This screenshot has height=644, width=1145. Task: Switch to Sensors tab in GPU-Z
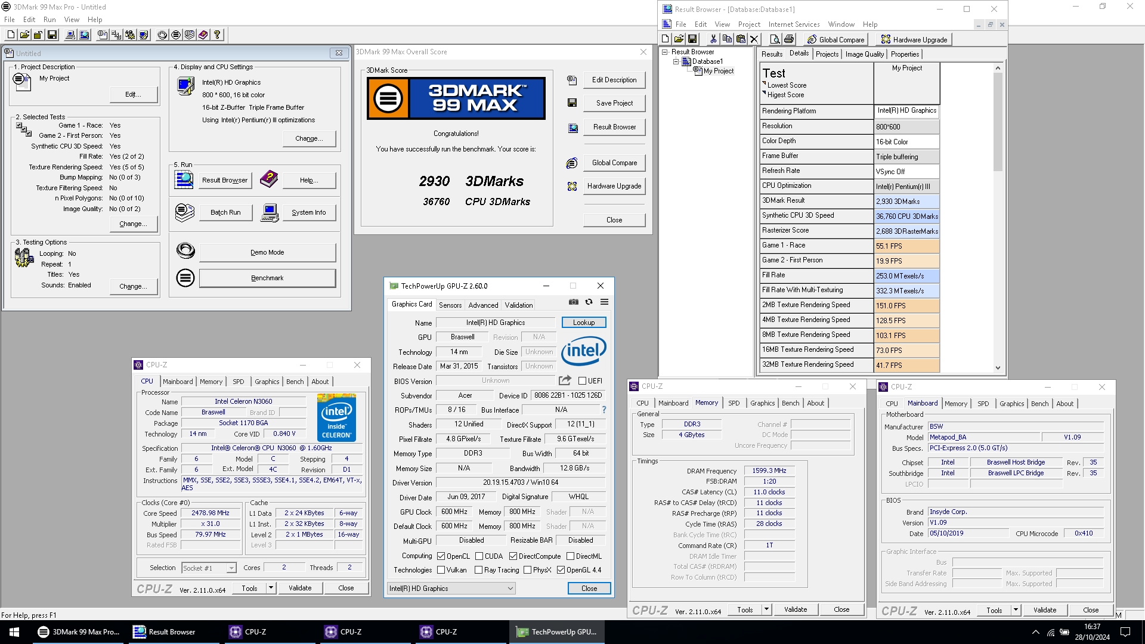450,305
